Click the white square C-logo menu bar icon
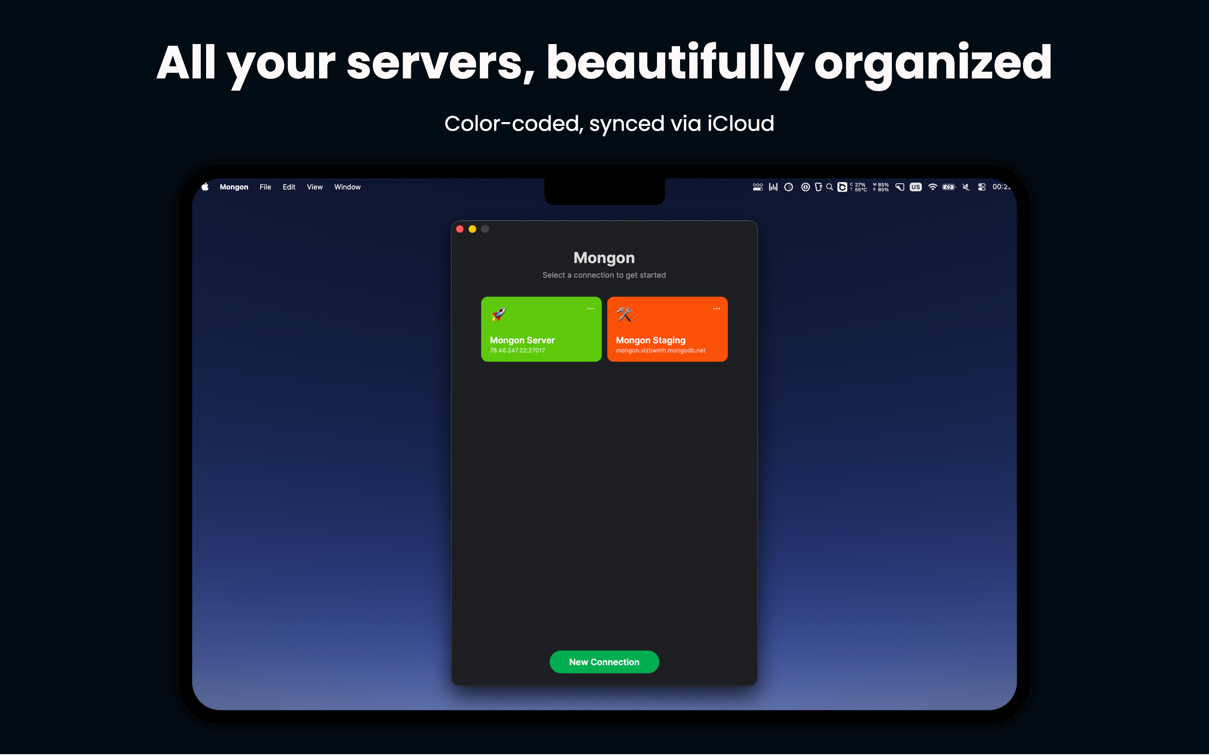1209x755 pixels. (x=842, y=187)
